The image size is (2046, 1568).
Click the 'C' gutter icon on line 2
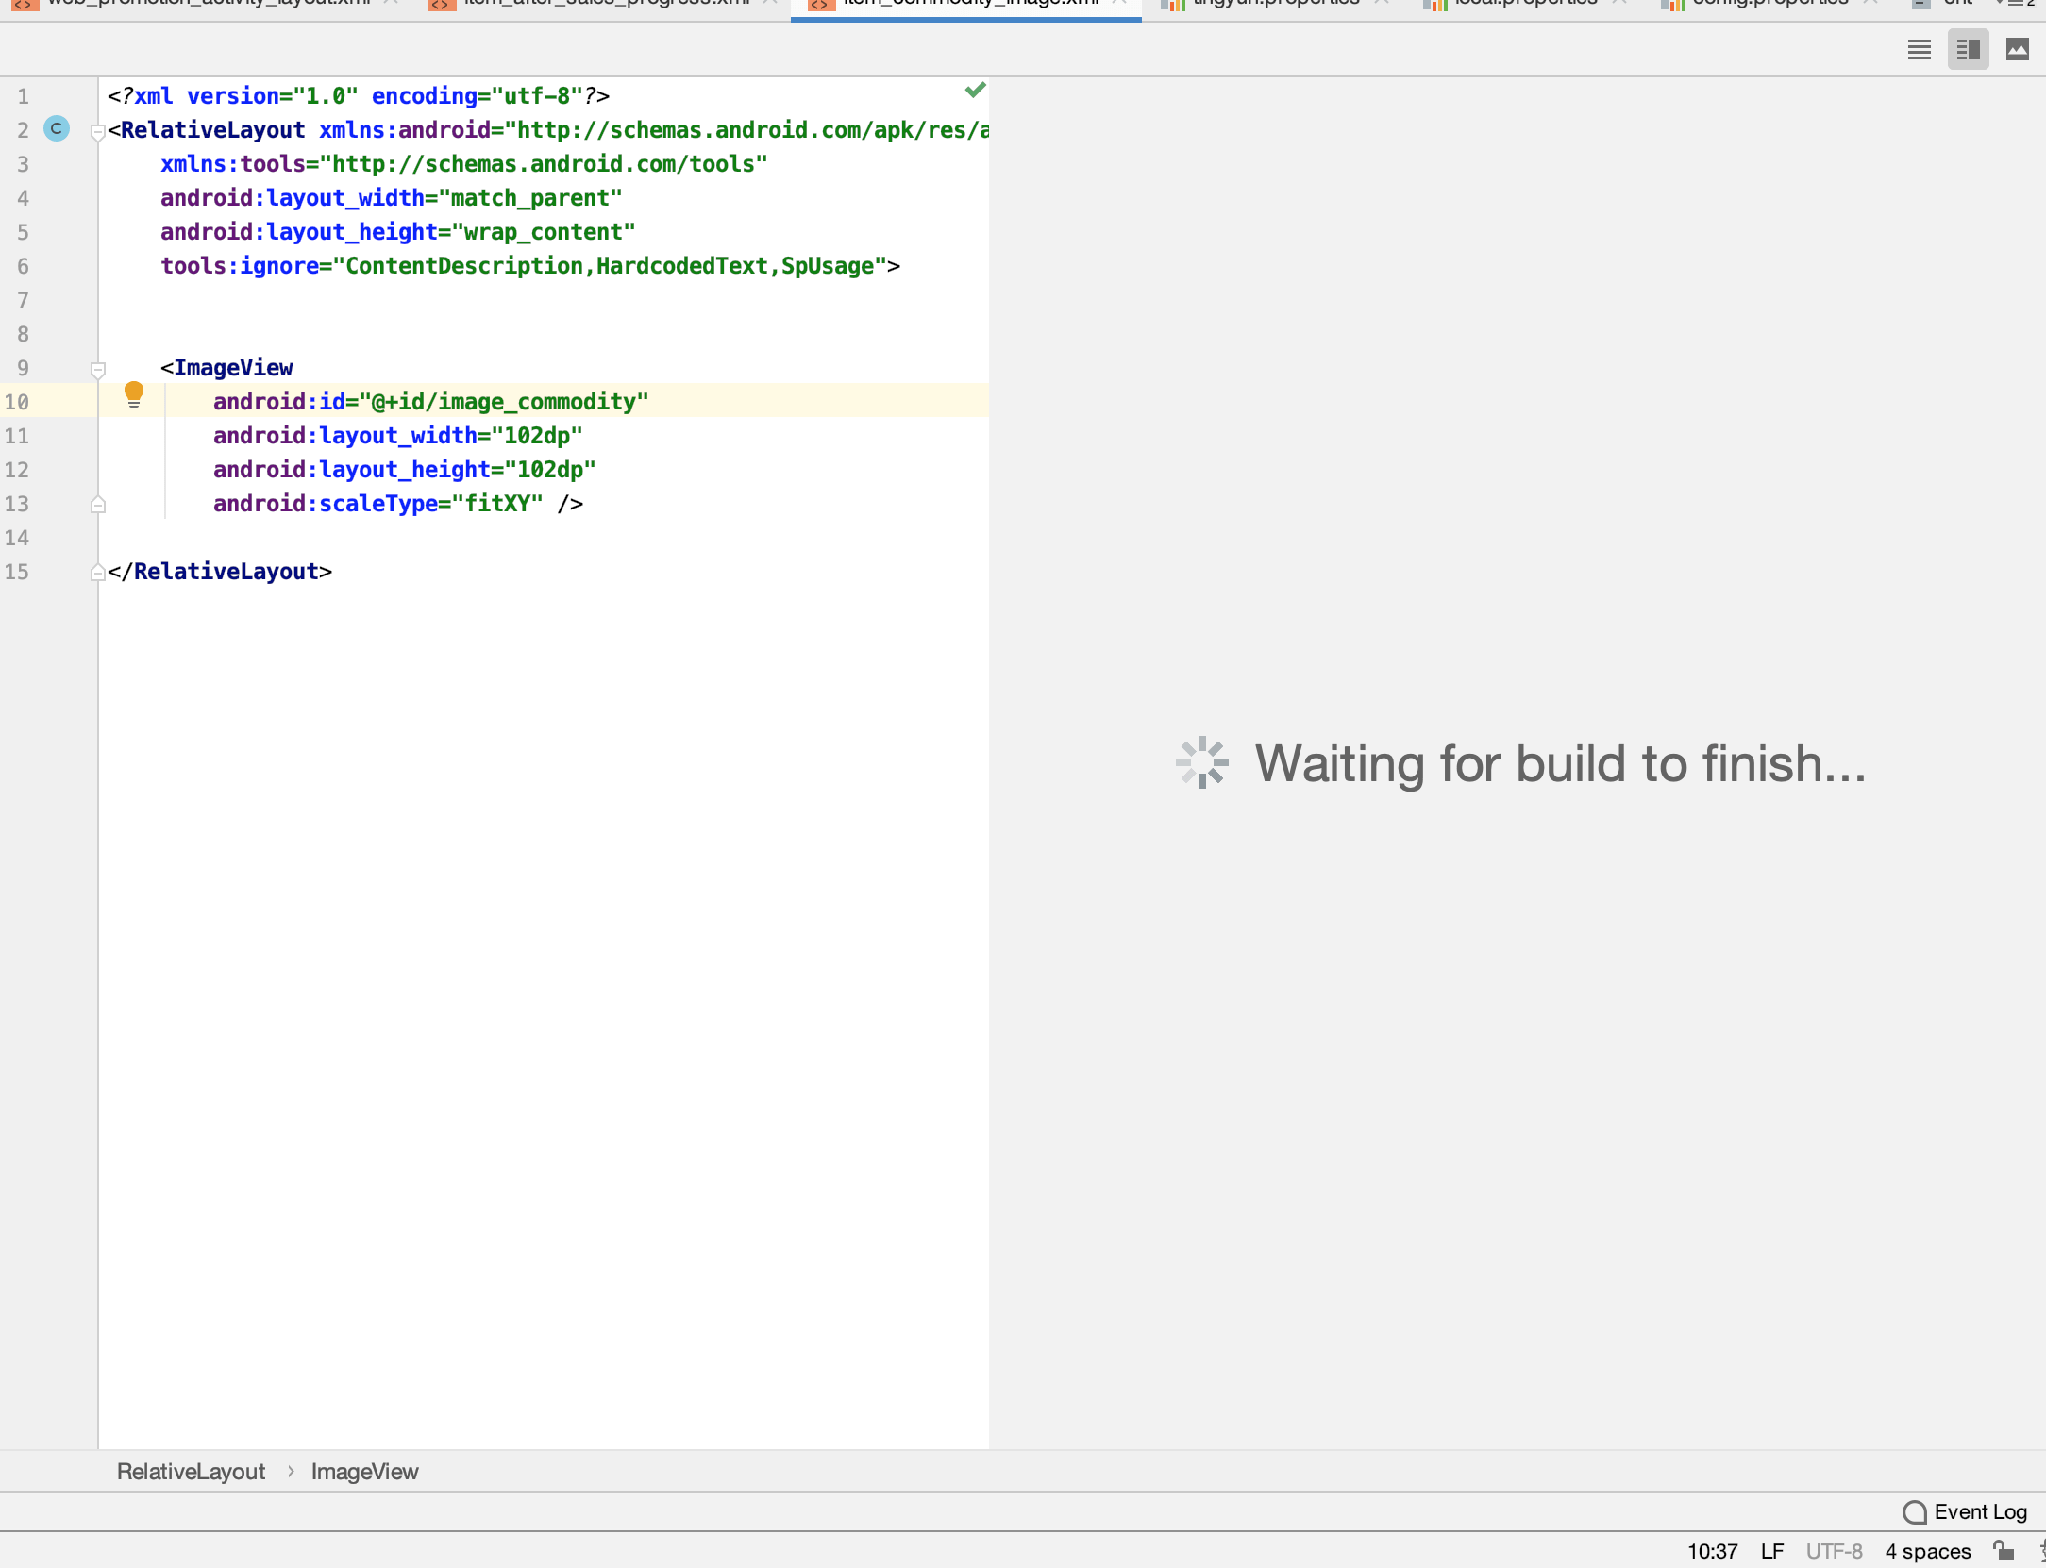pyautogui.click(x=56, y=129)
